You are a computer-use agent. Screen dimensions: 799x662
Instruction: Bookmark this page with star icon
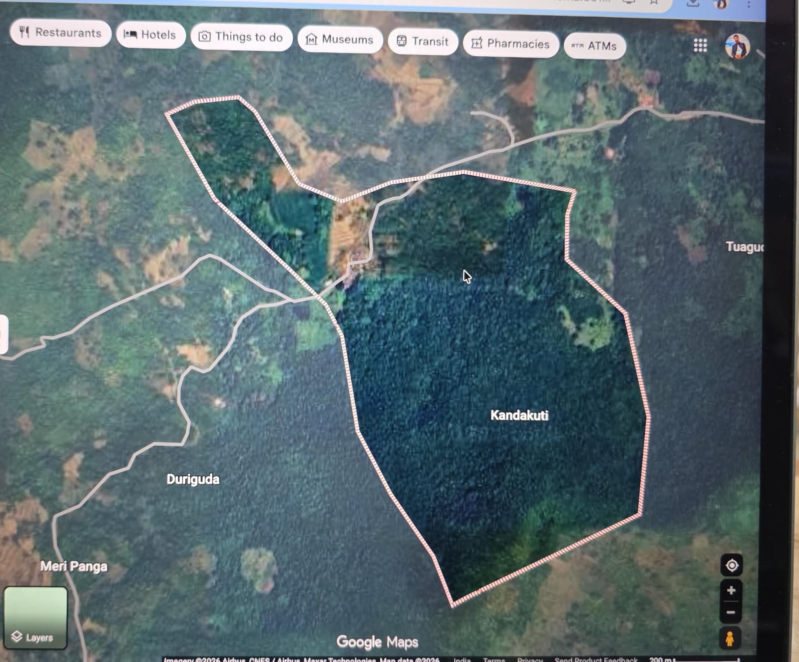(654, 2)
